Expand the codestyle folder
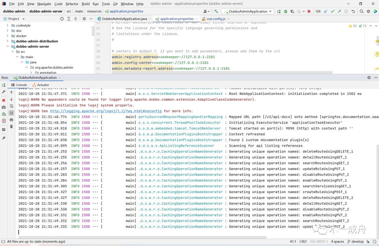 tap(7, 25)
